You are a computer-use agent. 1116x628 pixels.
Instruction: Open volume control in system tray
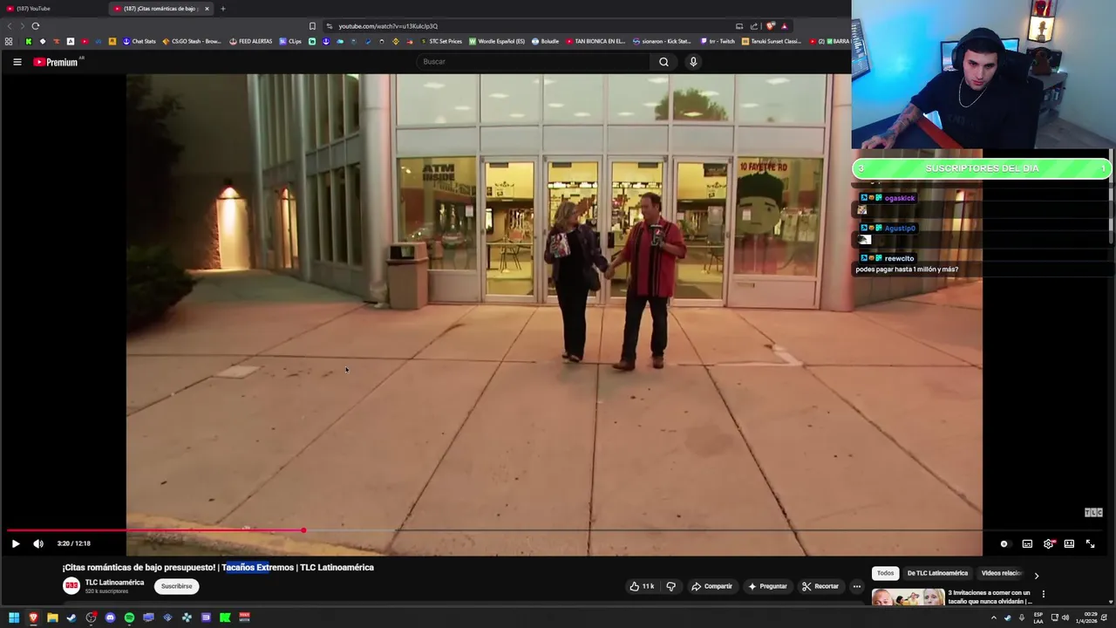(1065, 618)
